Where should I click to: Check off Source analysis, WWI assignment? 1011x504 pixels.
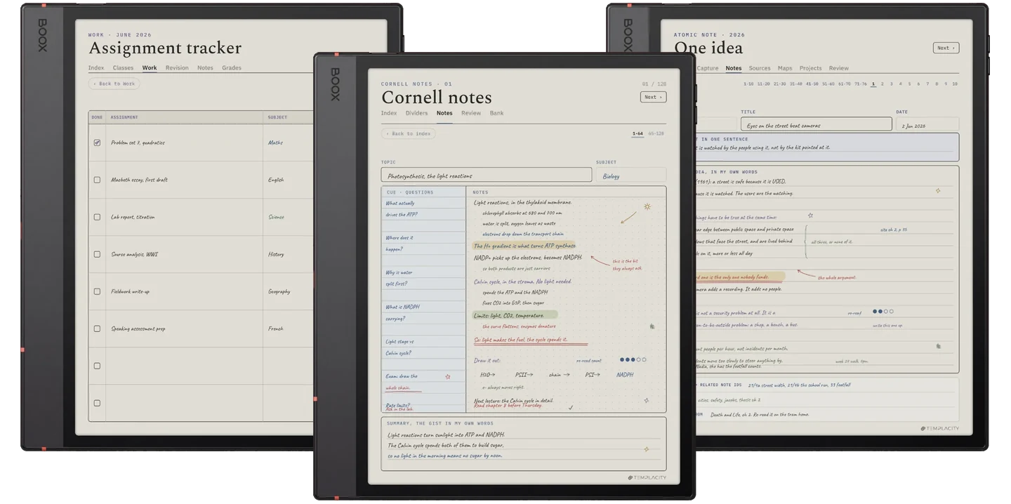(x=97, y=254)
